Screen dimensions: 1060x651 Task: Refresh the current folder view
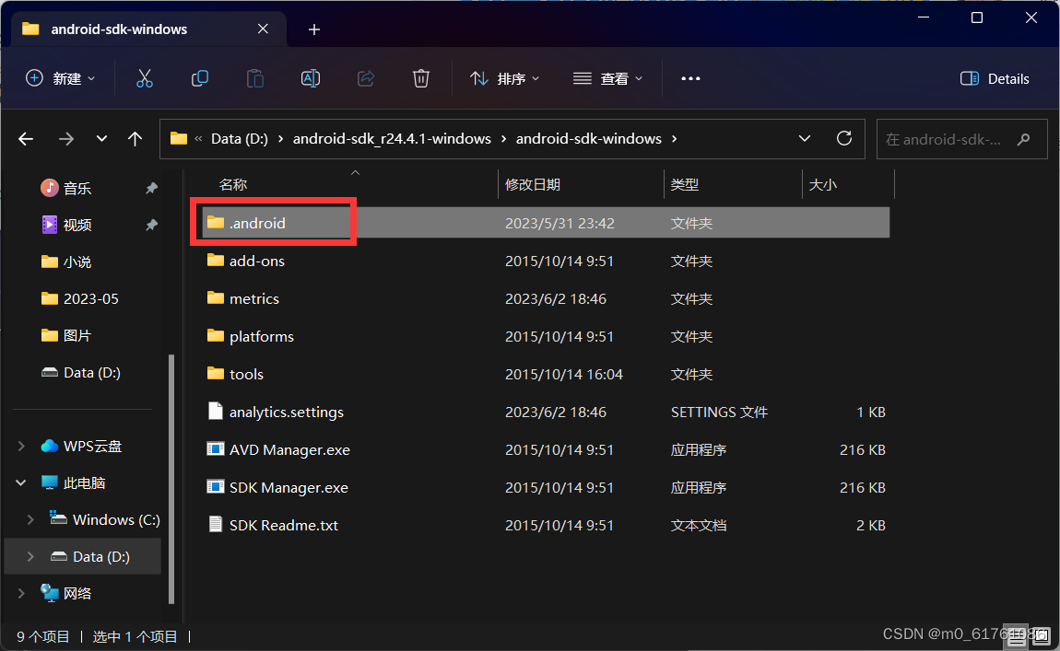843,138
